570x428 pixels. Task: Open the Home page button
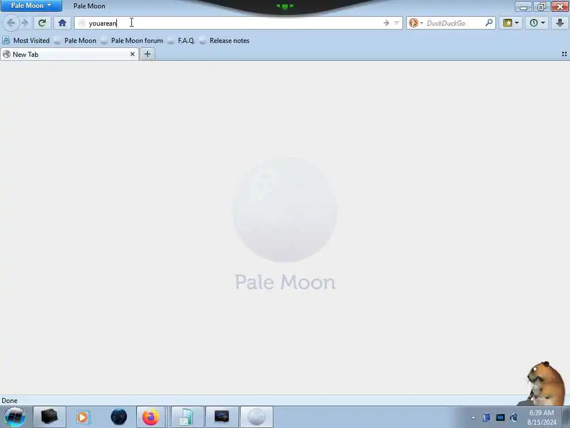(x=62, y=23)
